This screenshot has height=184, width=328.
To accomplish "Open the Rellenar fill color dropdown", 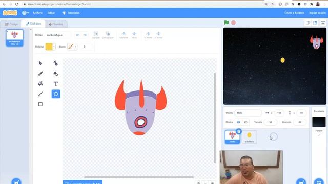I will point(54,47).
